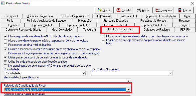Switch to the Geral tab
Screen dimensions: 196x96
pos(187,16)
